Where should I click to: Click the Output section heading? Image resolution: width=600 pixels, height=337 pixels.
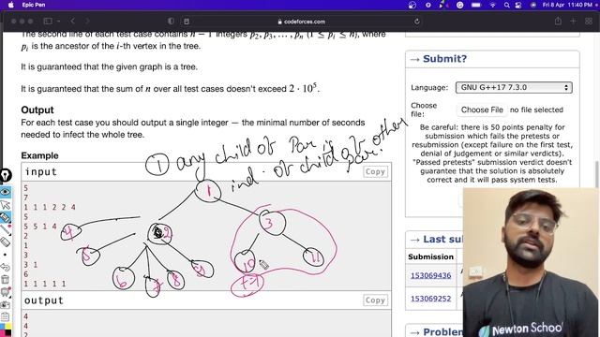(x=37, y=110)
